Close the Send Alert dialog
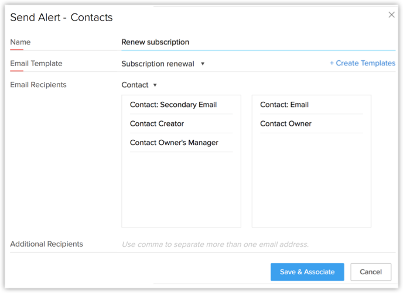Viewport: 403px width, 293px height. (x=391, y=15)
